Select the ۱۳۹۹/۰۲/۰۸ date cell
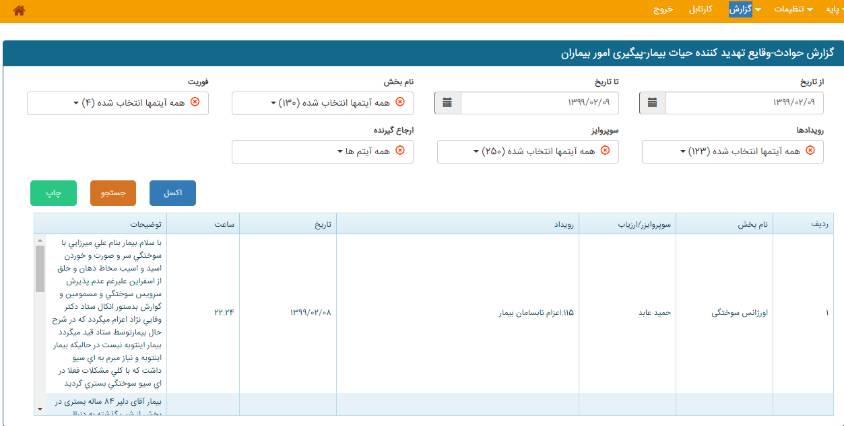The height and width of the screenshot is (426, 844). pyautogui.click(x=288, y=313)
